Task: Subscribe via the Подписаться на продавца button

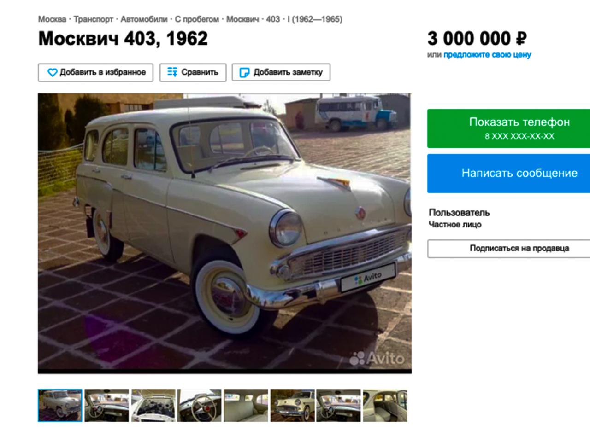Action: click(509, 248)
